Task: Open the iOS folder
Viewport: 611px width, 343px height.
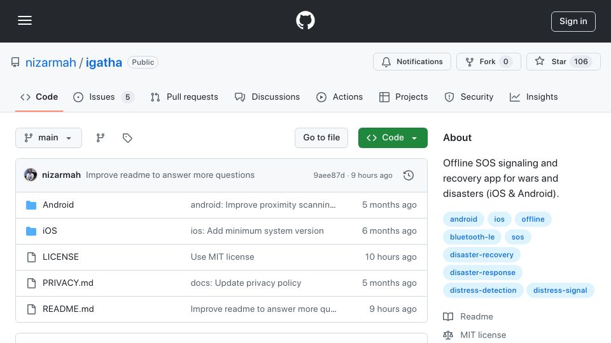Action: [x=50, y=231]
